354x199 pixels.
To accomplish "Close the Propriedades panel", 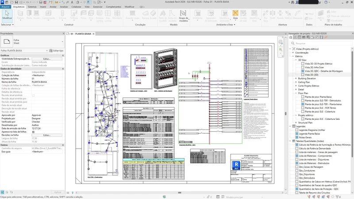I will 63,34.
